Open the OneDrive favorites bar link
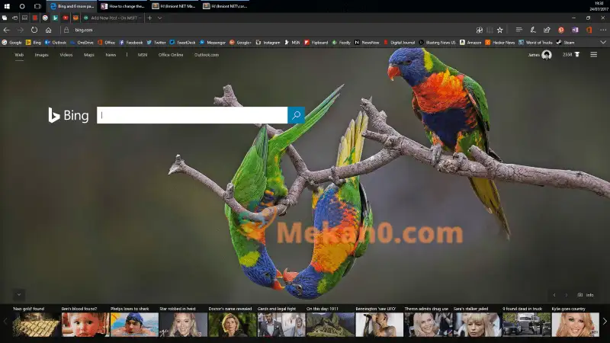This screenshot has height=343, width=610. [82, 43]
